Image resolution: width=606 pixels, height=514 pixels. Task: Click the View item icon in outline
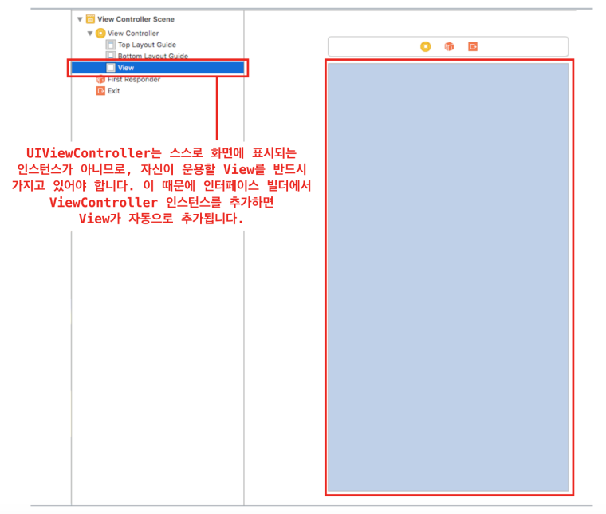111,68
